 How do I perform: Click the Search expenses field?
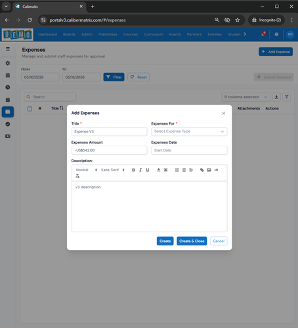50,97
